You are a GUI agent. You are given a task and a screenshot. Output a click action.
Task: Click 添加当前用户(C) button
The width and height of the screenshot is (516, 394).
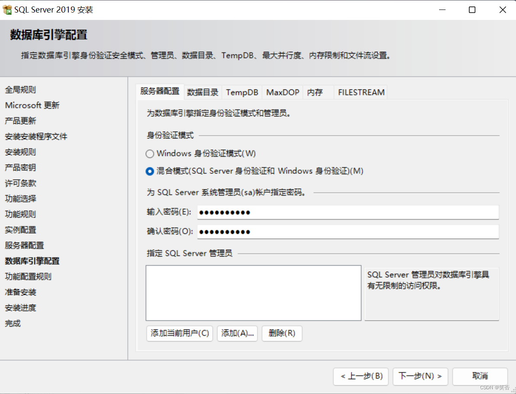180,333
